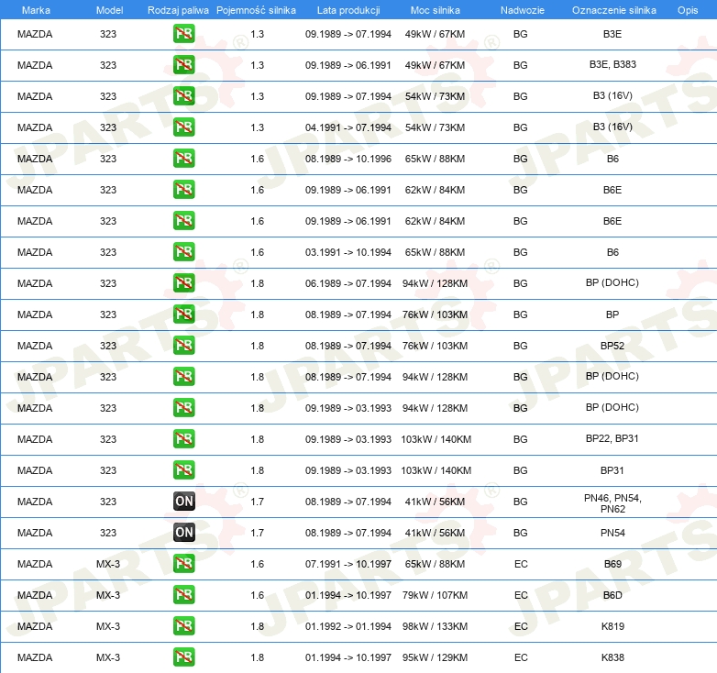The image size is (717, 673).
Task: Click the 41kW / 56KM value in the PN54 row
Action: [435, 533]
